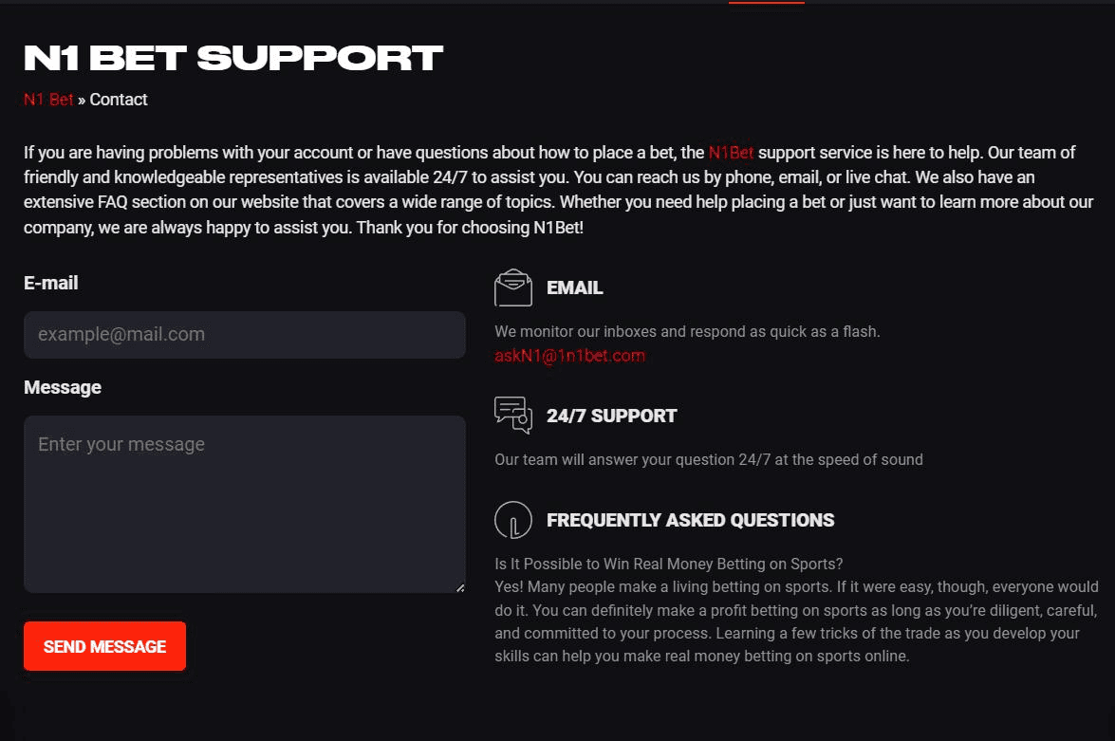
Task: Click the Message field label
Action: coord(63,387)
